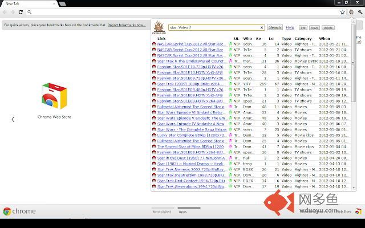Click the Search button
Viewport: 365px width, 228px height.
coord(275,27)
